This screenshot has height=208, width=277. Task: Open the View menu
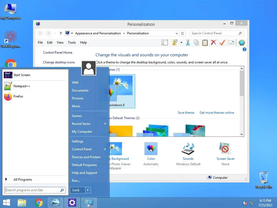tap(60, 43)
